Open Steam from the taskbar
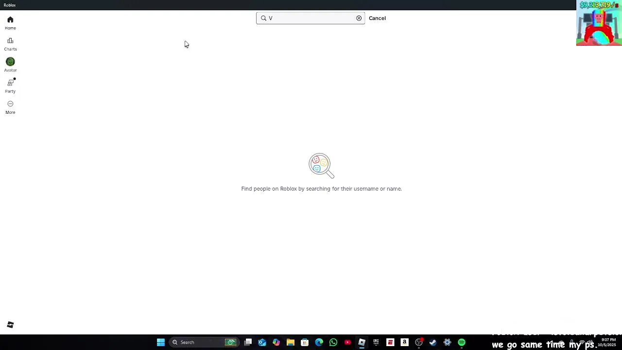Image resolution: width=622 pixels, height=350 pixels. [433, 342]
